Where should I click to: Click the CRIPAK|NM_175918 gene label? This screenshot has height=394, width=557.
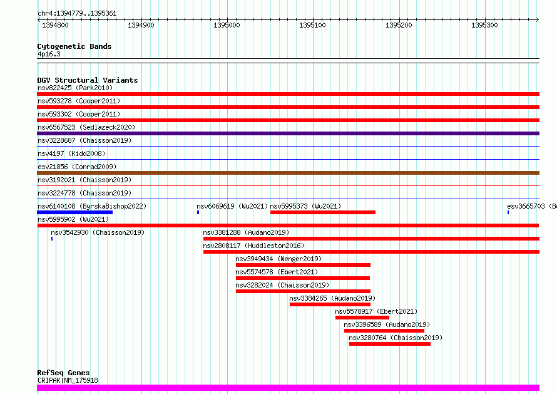(68, 380)
